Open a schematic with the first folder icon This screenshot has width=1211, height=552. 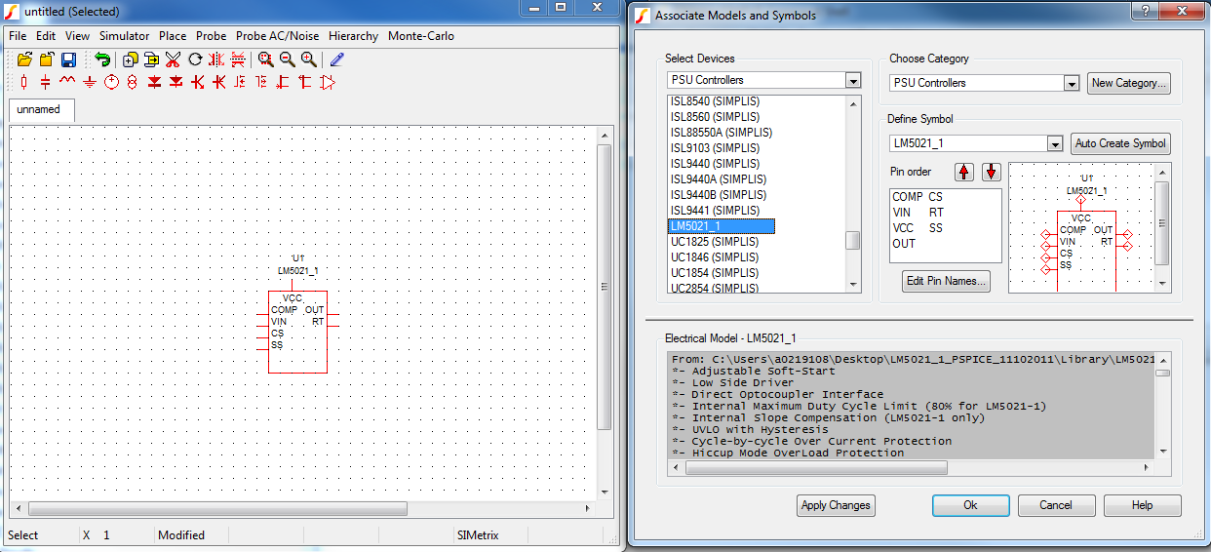tap(25, 59)
